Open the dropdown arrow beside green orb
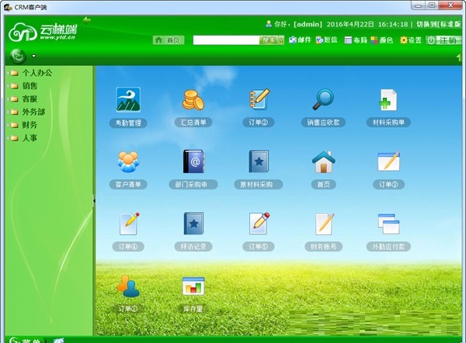 34,56
